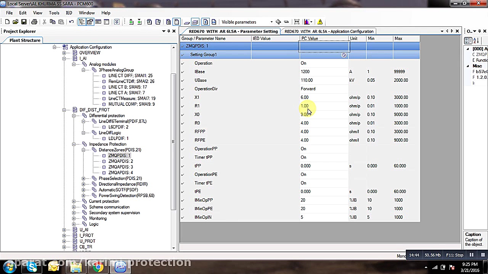Image resolution: width=488 pixels, height=274 pixels.
Task: Click the vertical arrows page icon in toolbar
Action: 205,22
